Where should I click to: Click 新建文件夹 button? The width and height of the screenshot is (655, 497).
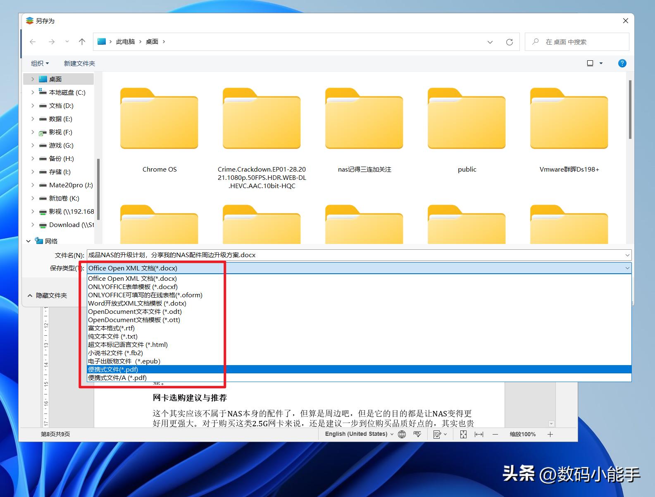pos(79,63)
